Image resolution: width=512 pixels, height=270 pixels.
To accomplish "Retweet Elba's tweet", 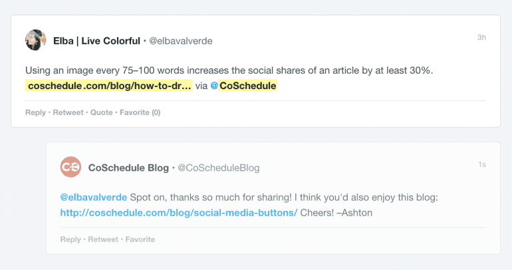I will (x=68, y=112).
